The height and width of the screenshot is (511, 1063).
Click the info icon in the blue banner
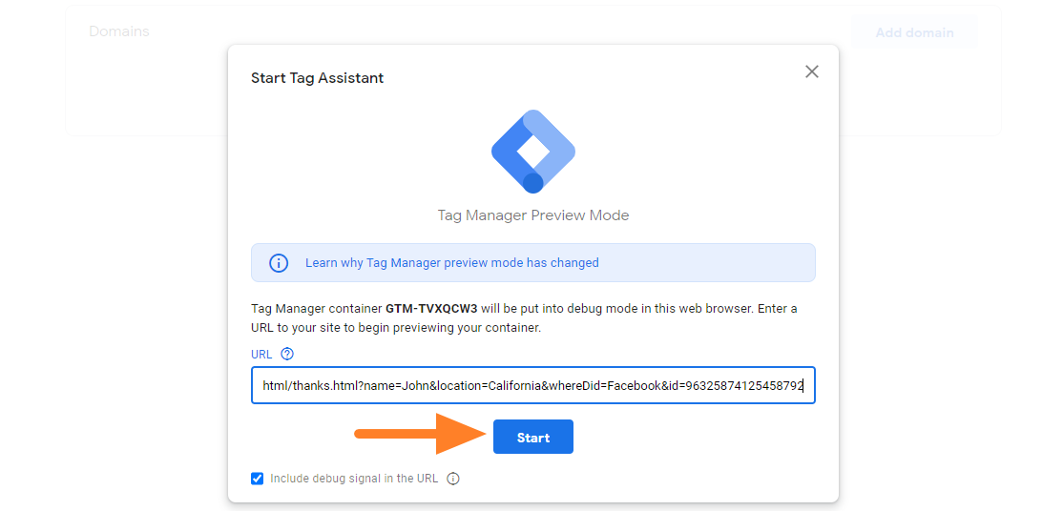coord(279,263)
